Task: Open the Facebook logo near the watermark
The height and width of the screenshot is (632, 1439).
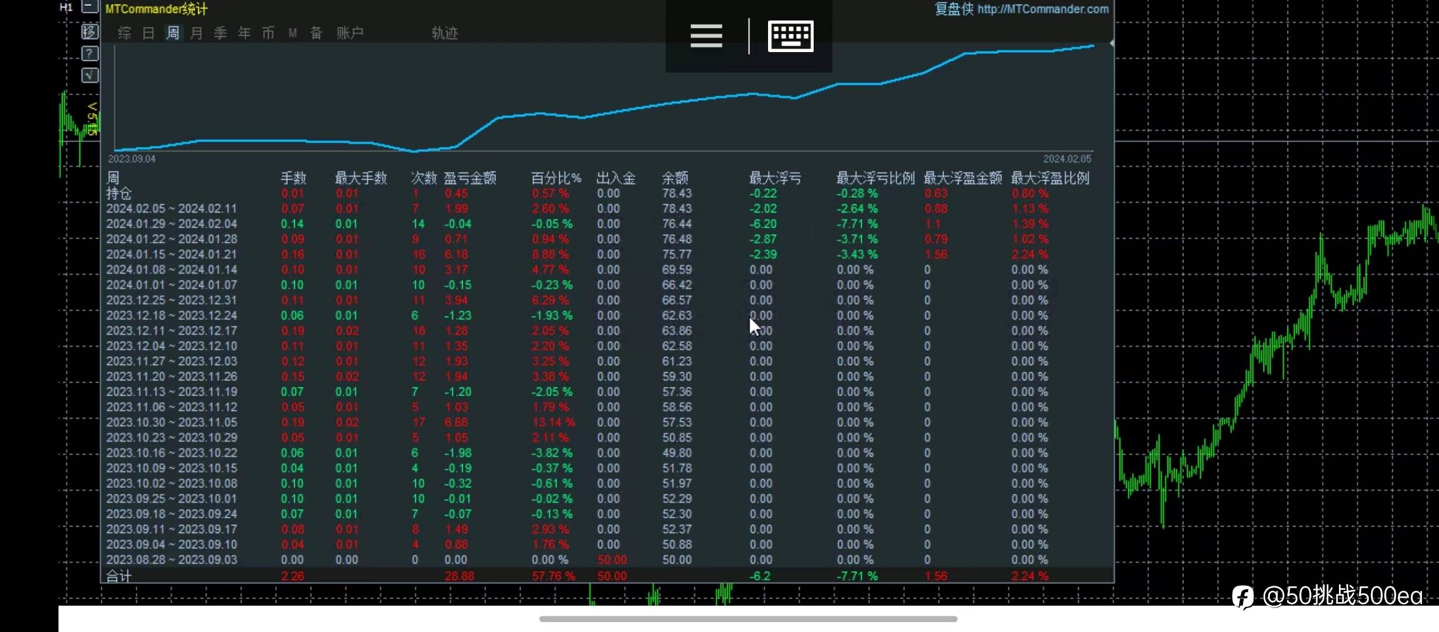Action: click(x=1243, y=597)
